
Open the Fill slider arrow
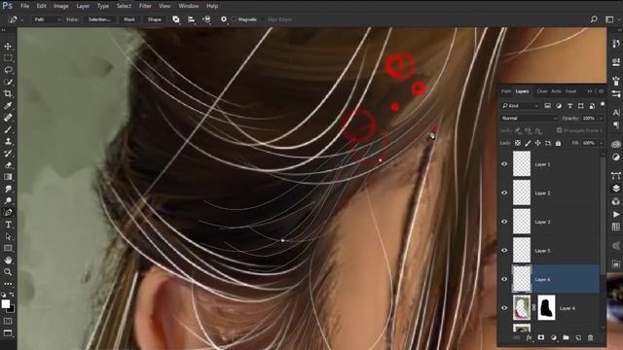click(601, 143)
